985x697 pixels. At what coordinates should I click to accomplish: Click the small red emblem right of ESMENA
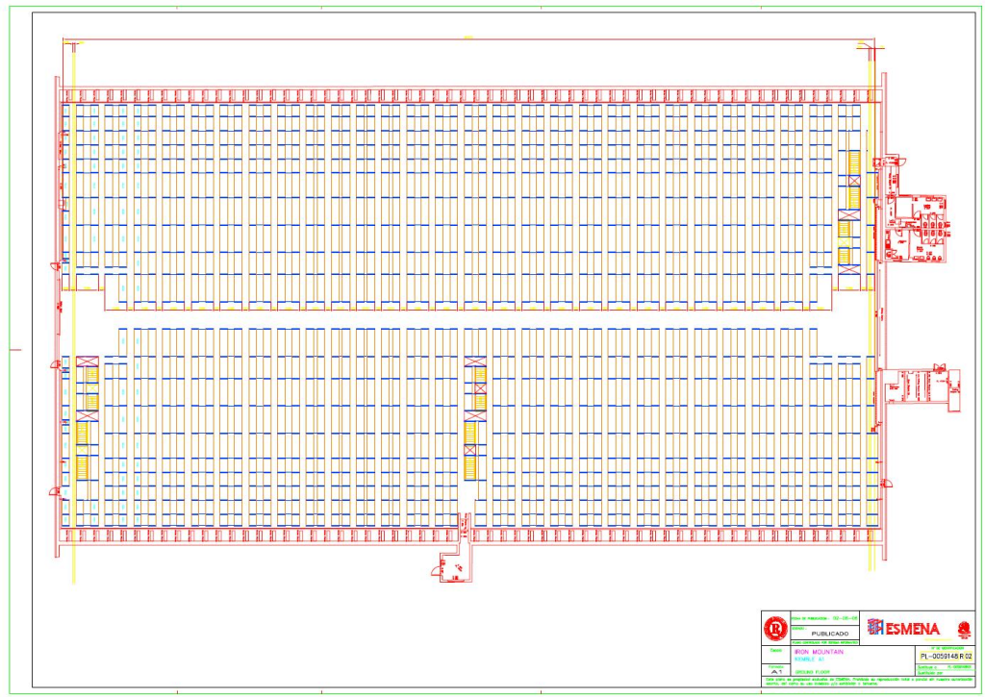click(x=964, y=630)
